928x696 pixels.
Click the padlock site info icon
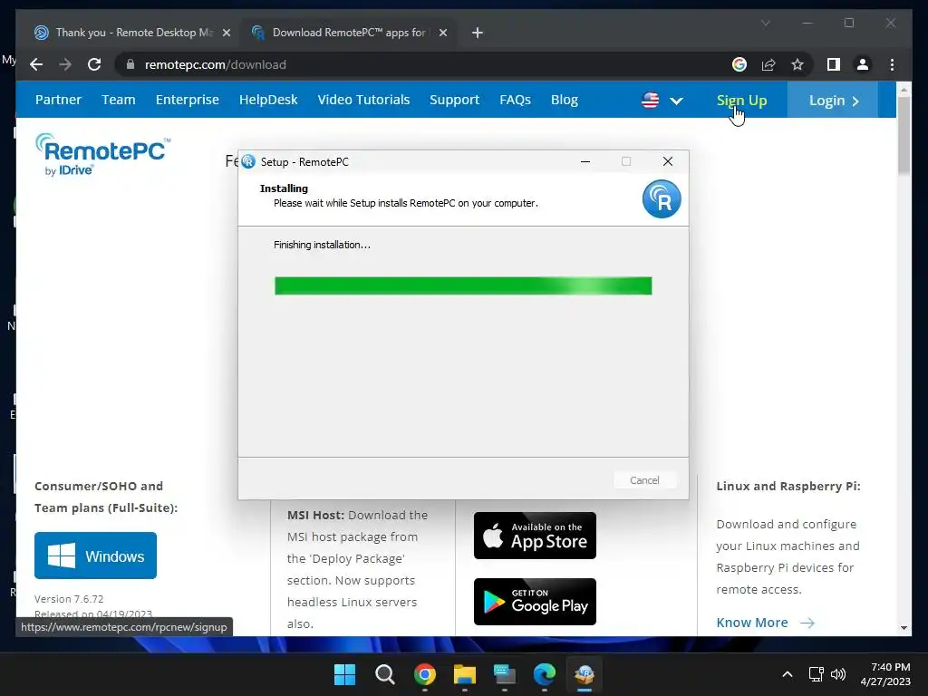(130, 64)
